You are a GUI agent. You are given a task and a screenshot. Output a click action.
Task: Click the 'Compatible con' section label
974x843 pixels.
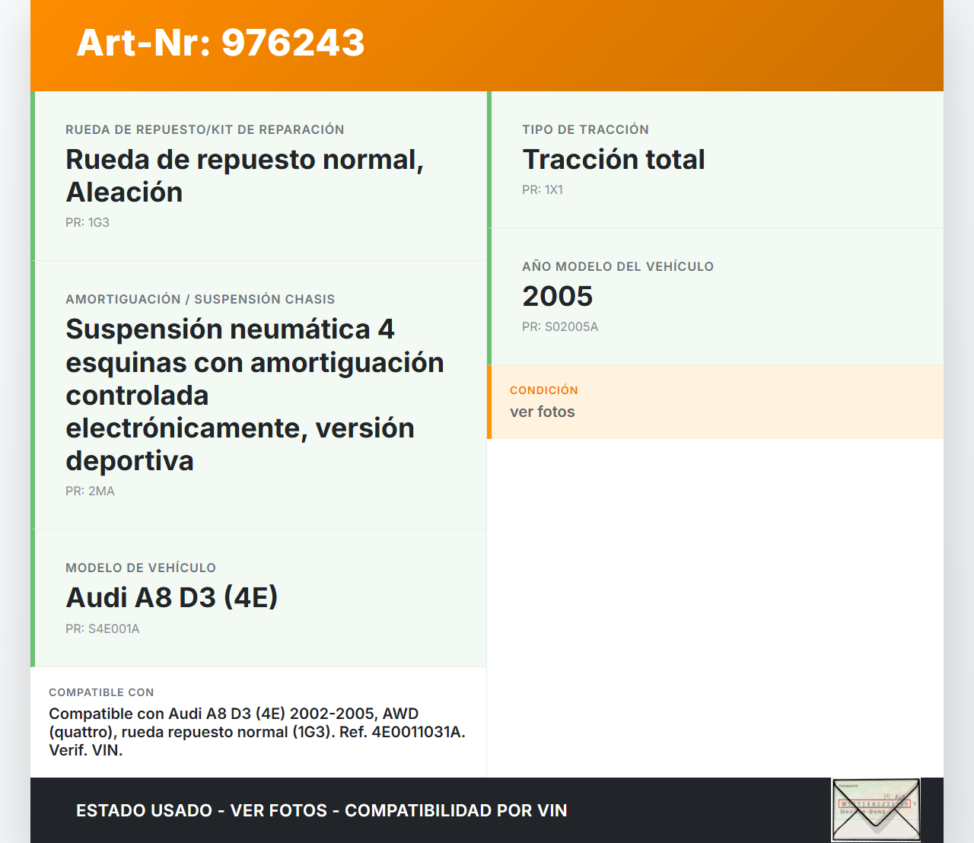(101, 692)
